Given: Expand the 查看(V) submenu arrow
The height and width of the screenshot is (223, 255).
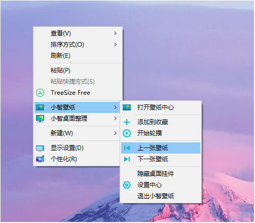Looking at the screenshot, I should click(x=116, y=33).
